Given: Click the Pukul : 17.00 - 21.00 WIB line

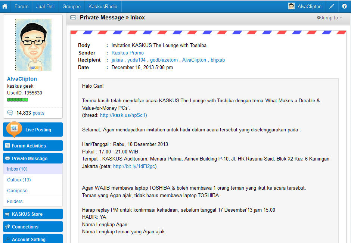Looking at the screenshot, I should click(110, 152).
